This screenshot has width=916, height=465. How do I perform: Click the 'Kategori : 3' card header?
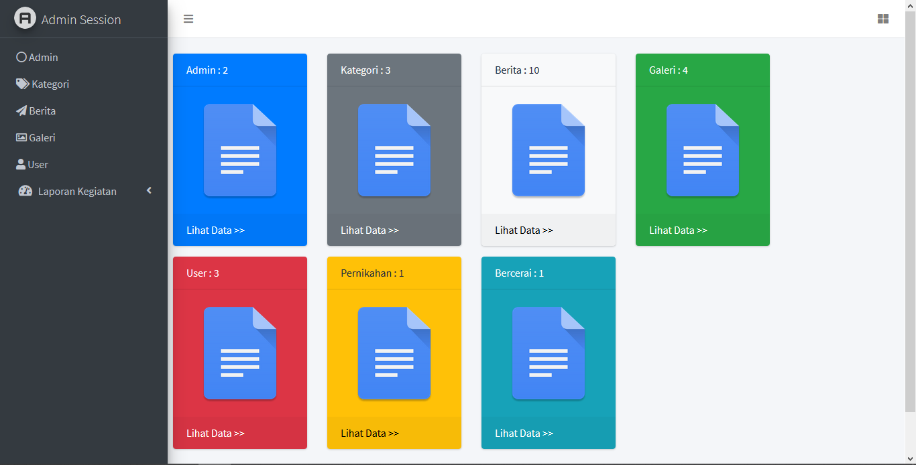click(x=394, y=70)
